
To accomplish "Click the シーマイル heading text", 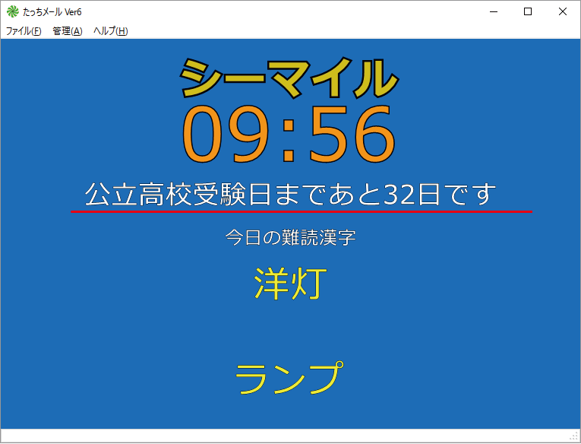I will coord(289,78).
